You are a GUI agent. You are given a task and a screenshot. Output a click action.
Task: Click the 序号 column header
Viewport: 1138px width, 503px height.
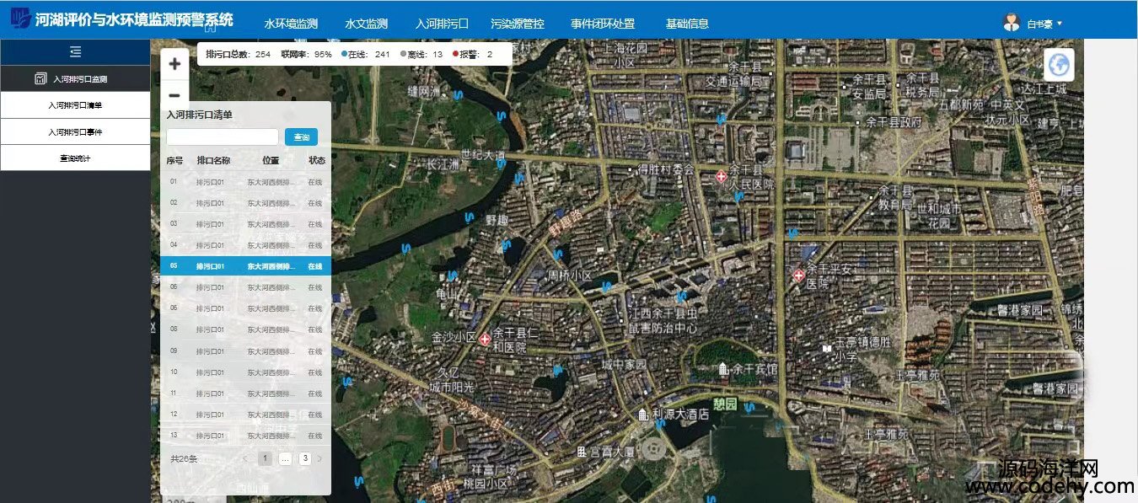(174, 160)
